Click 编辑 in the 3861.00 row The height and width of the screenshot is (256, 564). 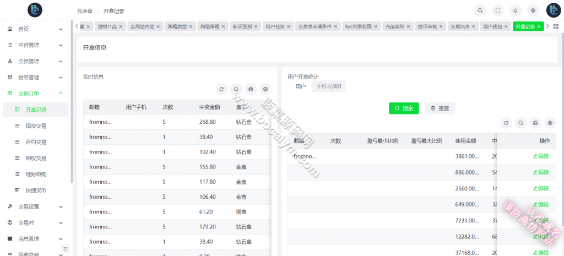click(x=541, y=156)
